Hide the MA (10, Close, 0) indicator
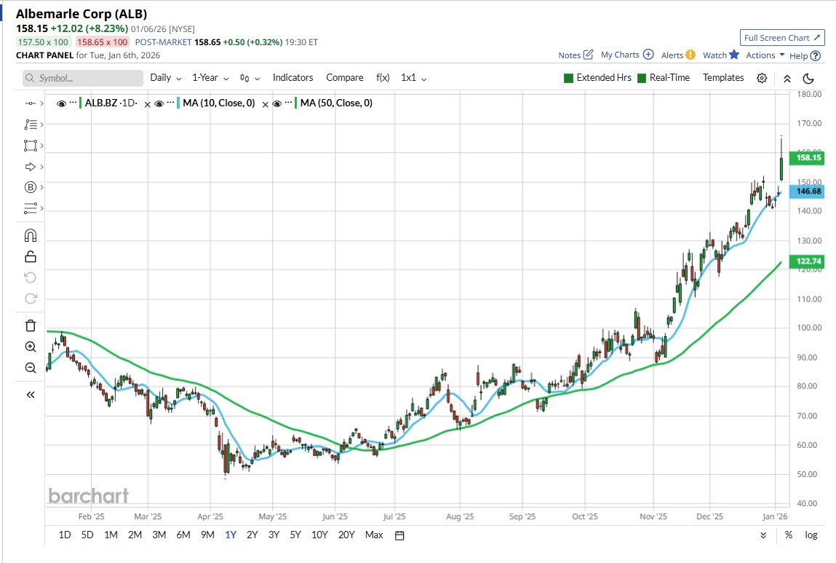The width and height of the screenshot is (836, 563). pos(158,103)
